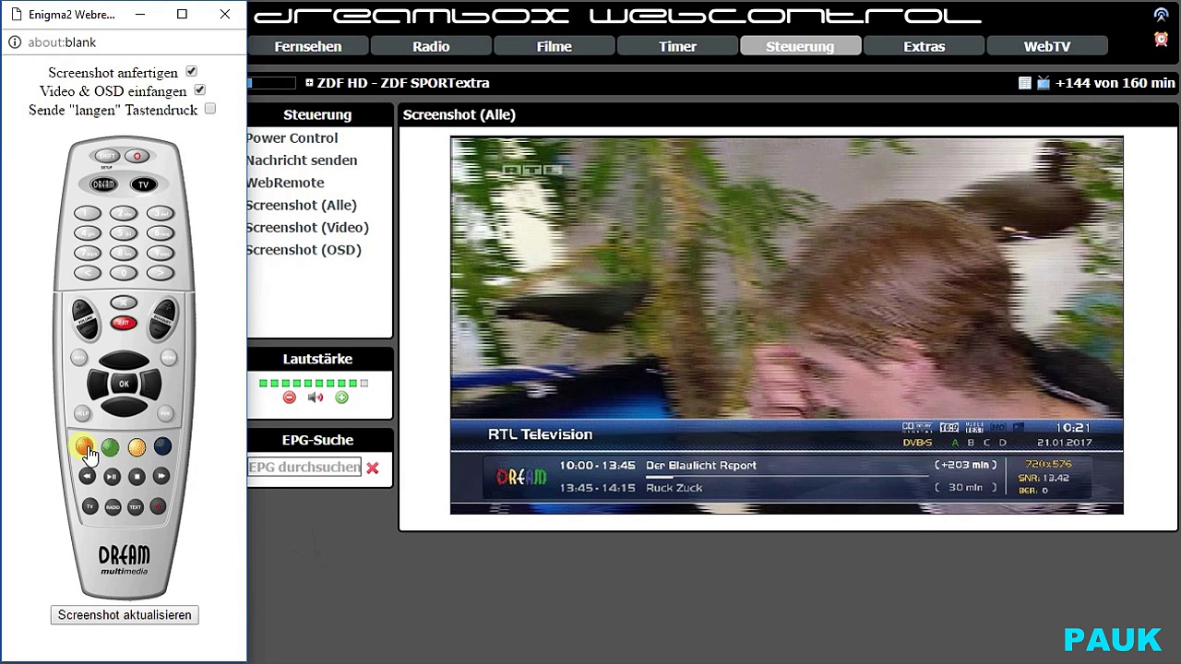The width and height of the screenshot is (1181, 664).
Task: Open the EPG list icon beside runtime
Action: point(1025,83)
